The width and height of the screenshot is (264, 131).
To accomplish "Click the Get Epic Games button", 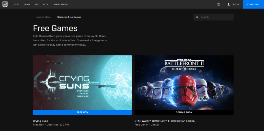I will coord(253,4).
